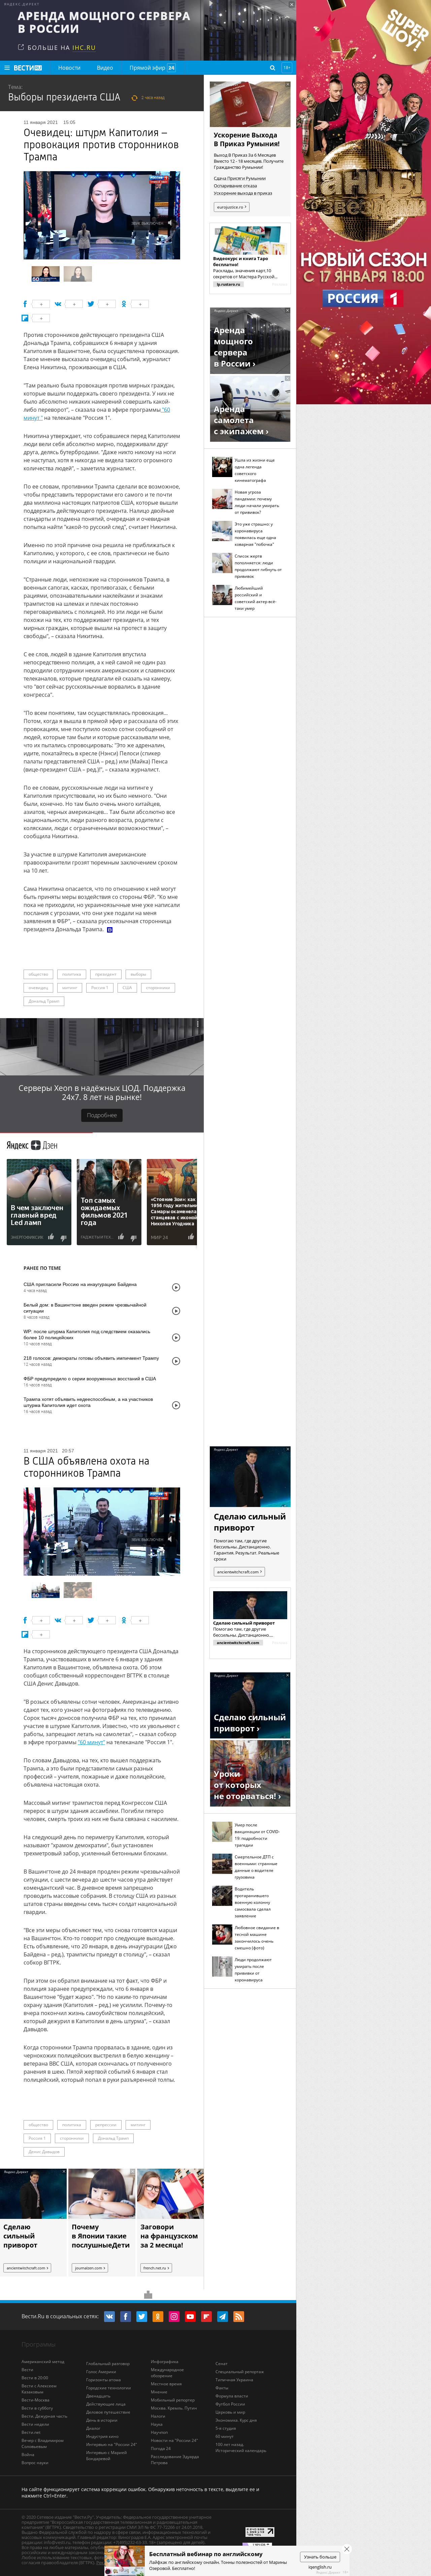Open the Видео nav tab
The height and width of the screenshot is (2576, 431).
tap(105, 68)
